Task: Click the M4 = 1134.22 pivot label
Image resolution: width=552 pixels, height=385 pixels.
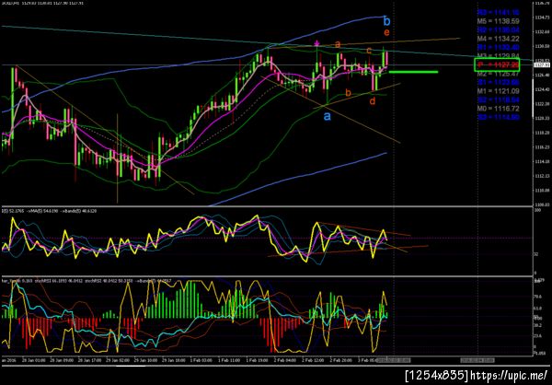Action: (x=498, y=39)
